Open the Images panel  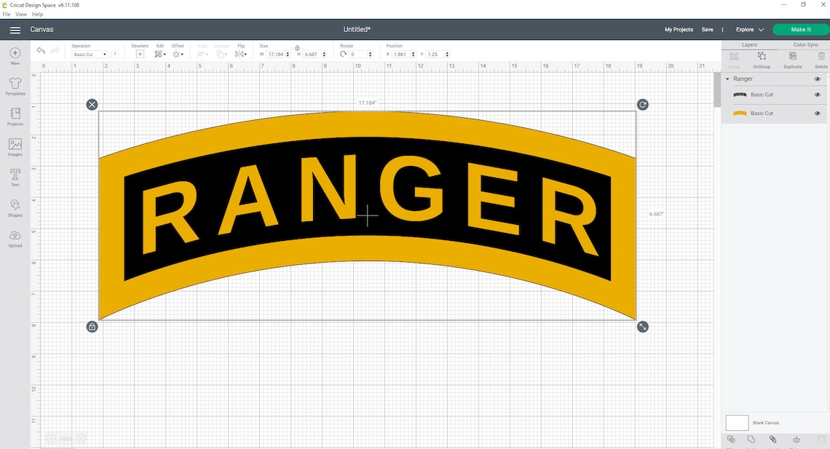[x=15, y=146]
